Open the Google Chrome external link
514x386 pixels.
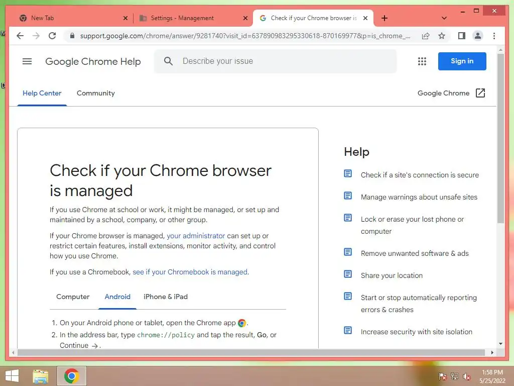coord(451,93)
